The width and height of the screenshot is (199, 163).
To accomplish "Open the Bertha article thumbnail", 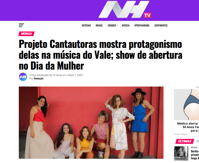I will coord(181,153).
